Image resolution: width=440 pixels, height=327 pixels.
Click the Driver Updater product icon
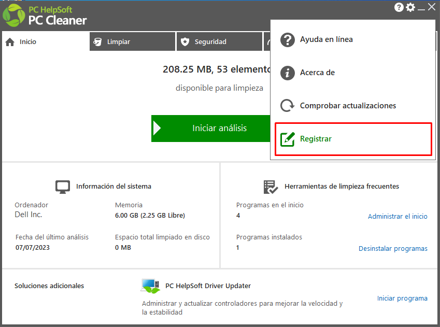pyautogui.click(x=150, y=286)
